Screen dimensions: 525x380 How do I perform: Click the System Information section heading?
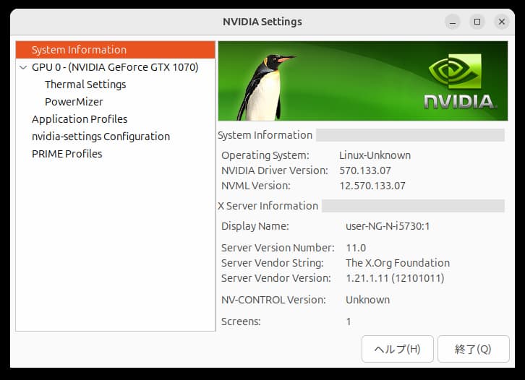tap(265, 135)
